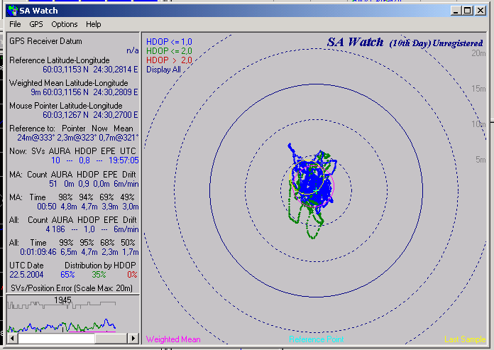
Task: Select the HDOP <= 1,0 filter
Action: 169,42
